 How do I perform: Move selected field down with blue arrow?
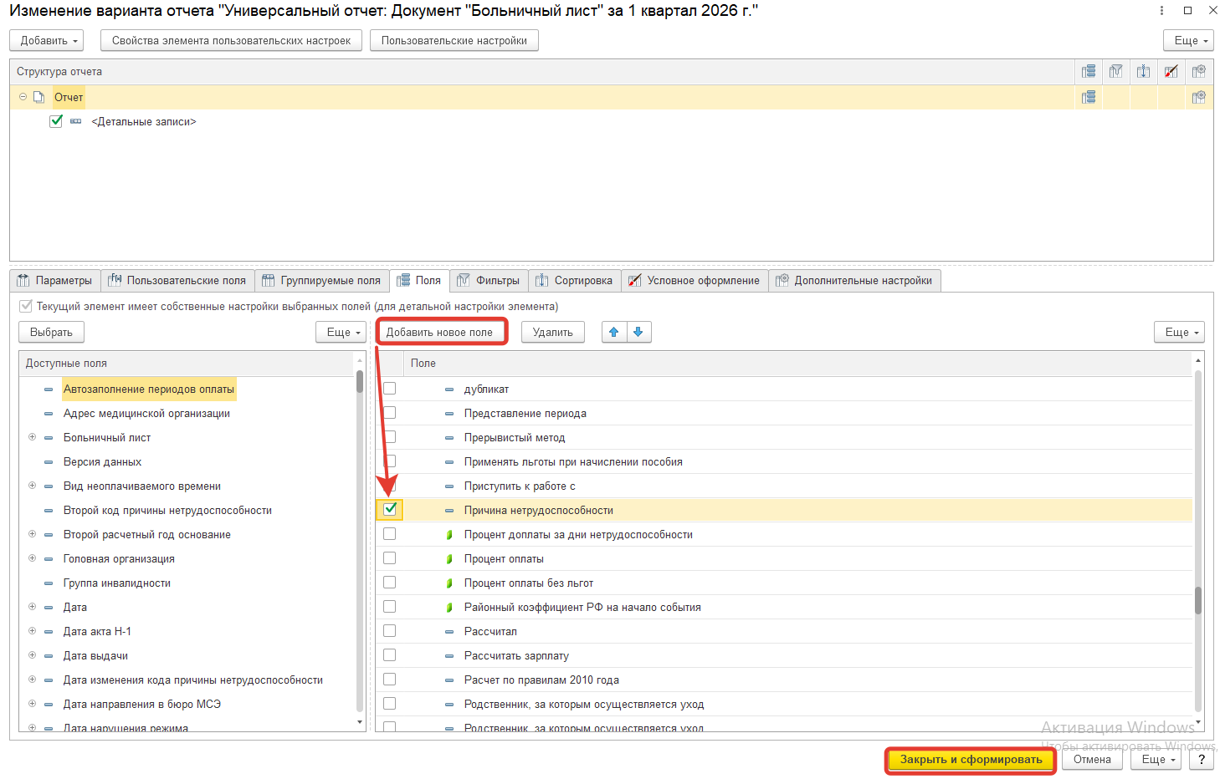pyautogui.click(x=638, y=333)
